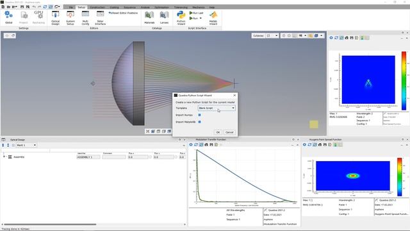Switch to the Tolerancing ribbon tab
Viewport: 410px width, 231px height.
coord(181,7)
